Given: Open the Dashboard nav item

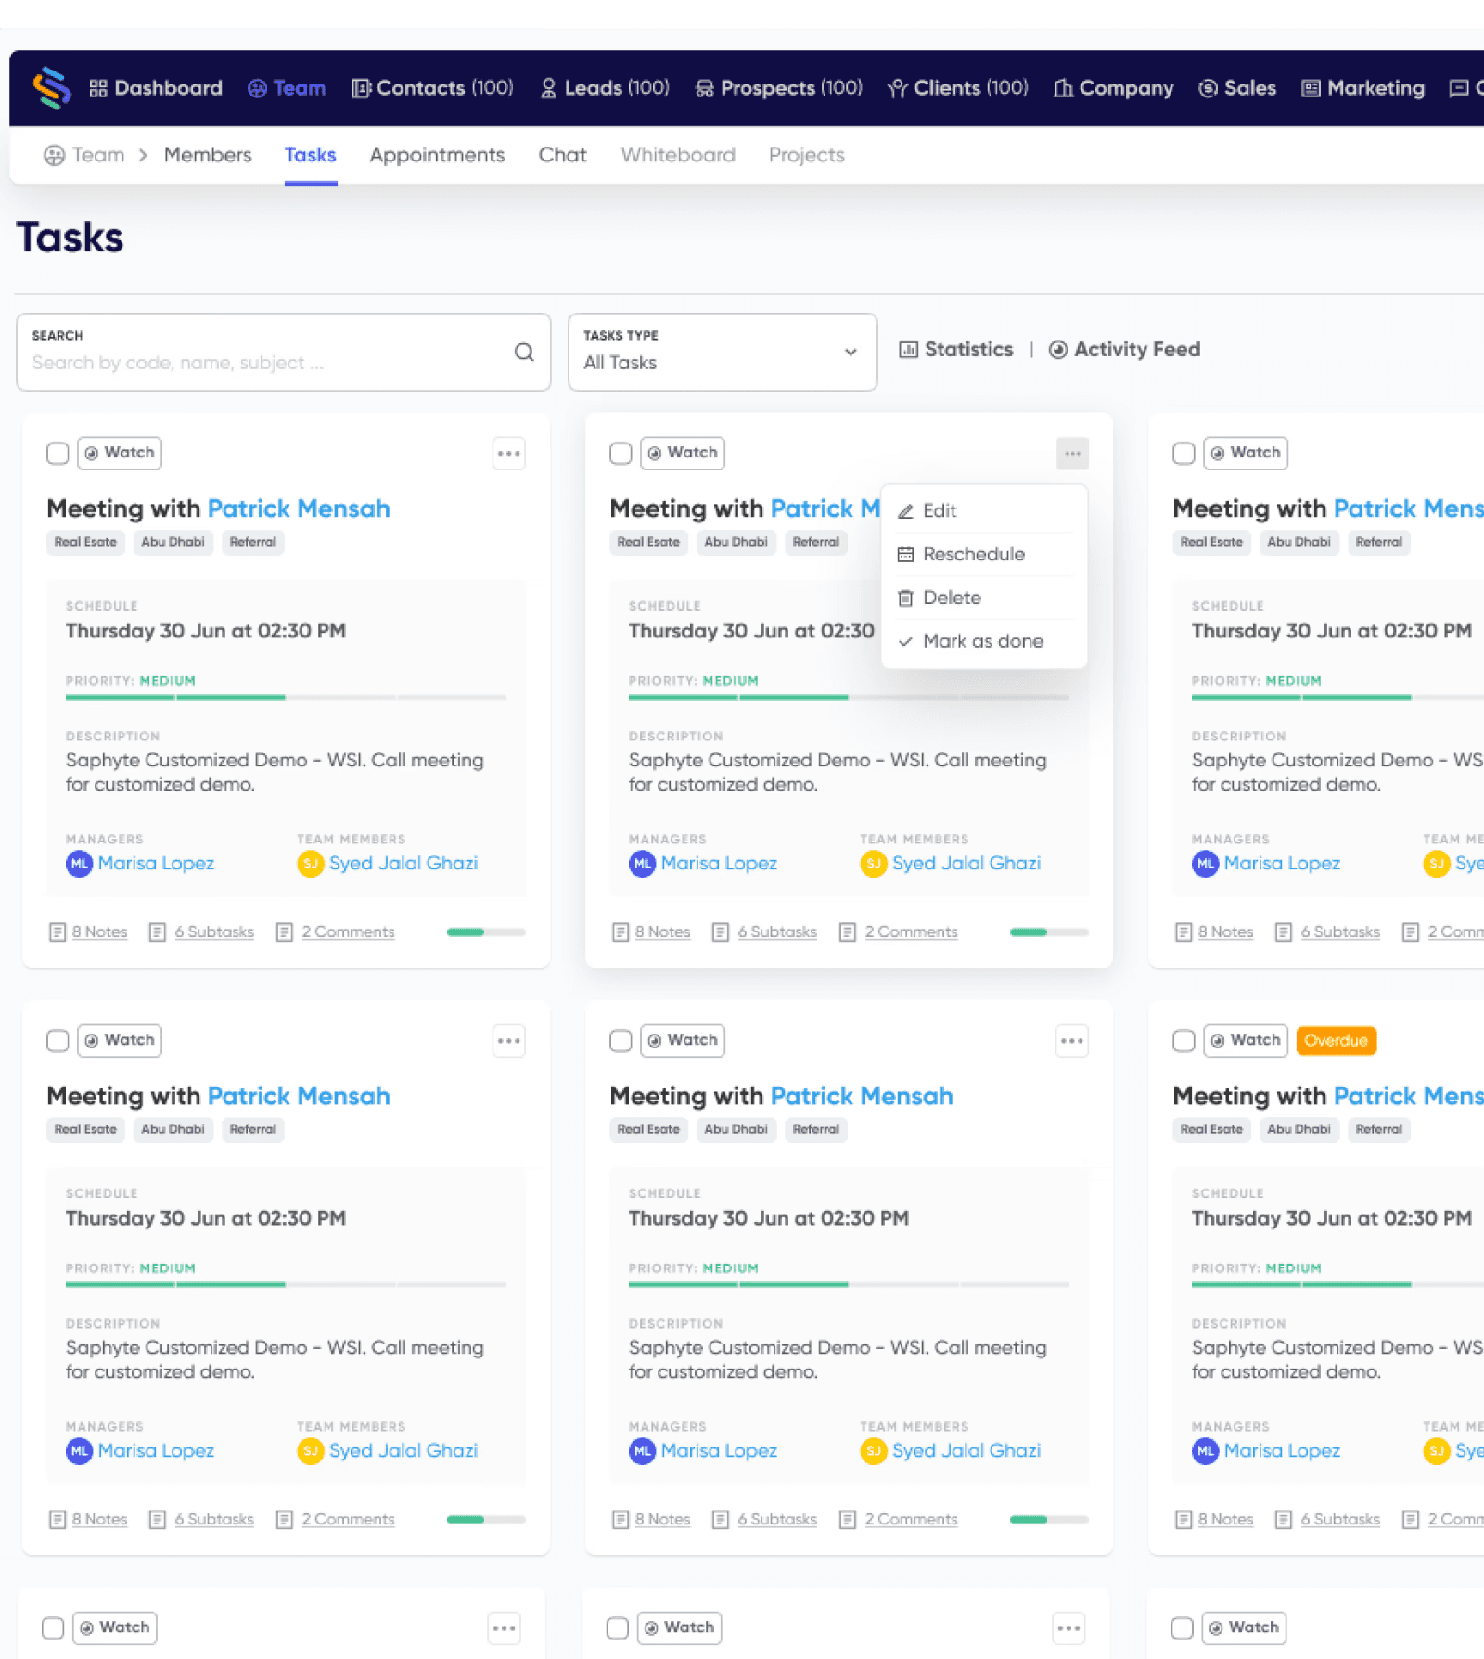Looking at the screenshot, I should (156, 88).
